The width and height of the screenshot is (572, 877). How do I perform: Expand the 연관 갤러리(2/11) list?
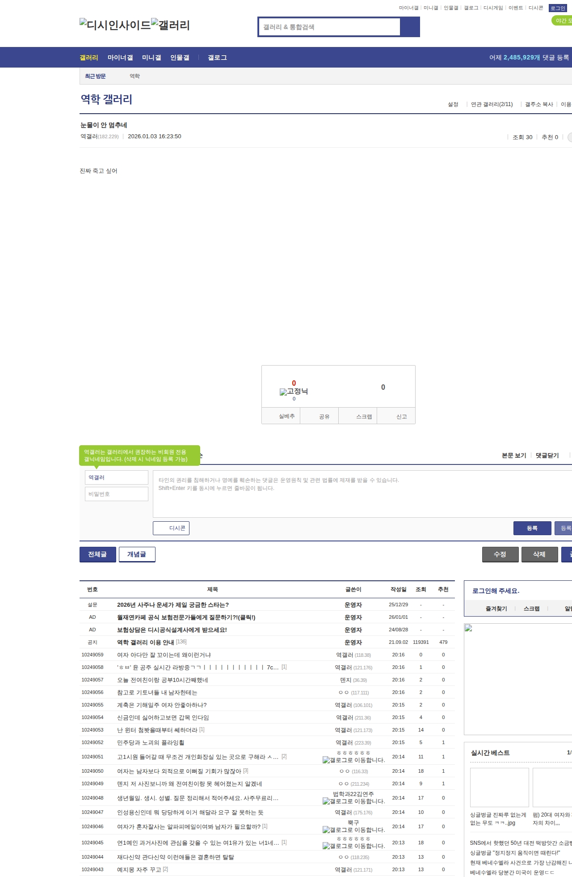tap(492, 104)
